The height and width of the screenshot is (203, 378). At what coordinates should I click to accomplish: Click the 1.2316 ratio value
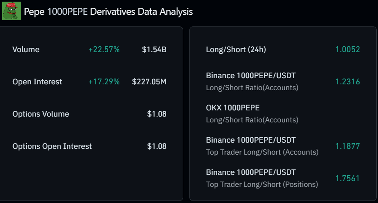click(x=348, y=82)
